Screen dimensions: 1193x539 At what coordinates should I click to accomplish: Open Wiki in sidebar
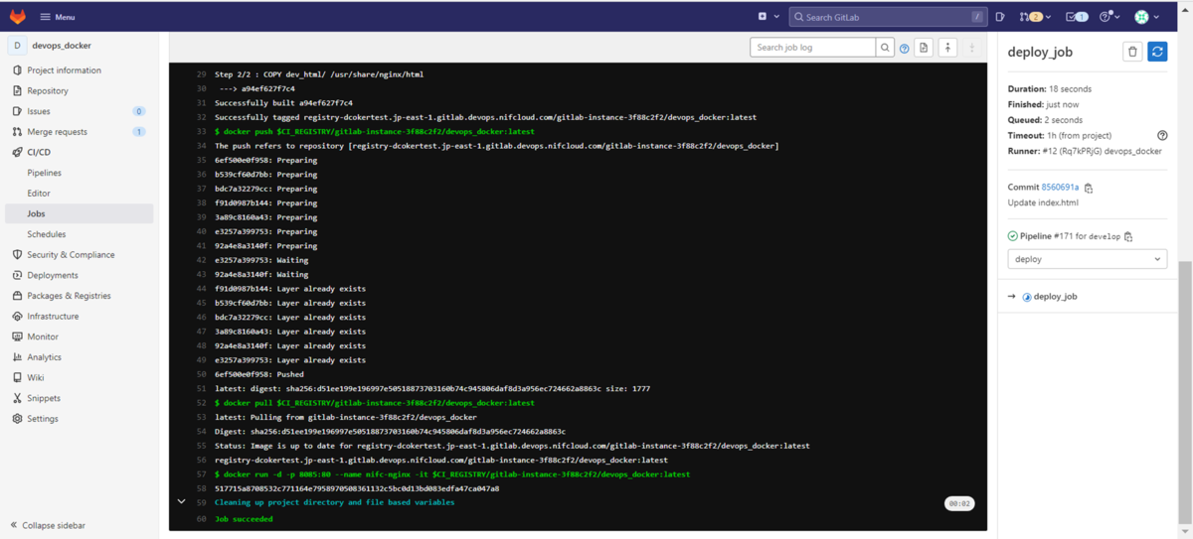pos(79,378)
